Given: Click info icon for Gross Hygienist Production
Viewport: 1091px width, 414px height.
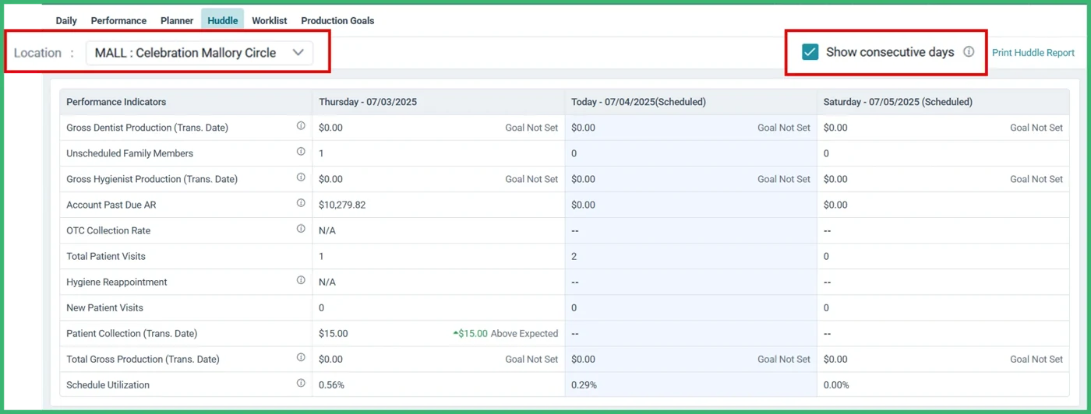Looking at the screenshot, I should [301, 177].
